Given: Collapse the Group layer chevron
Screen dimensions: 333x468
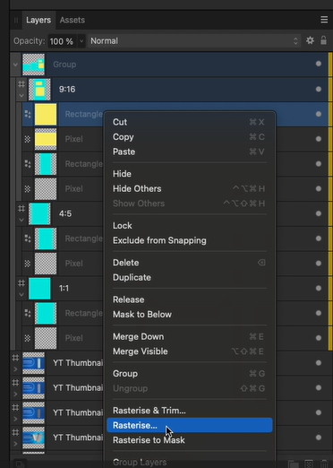Looking at the screenshot, I should tap(15, 65).
